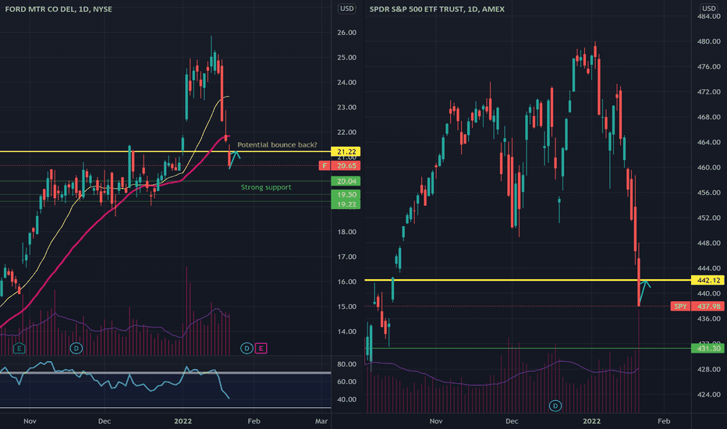
Task: Click Ford's green earnings E marker
Action: tap(19, 349)
